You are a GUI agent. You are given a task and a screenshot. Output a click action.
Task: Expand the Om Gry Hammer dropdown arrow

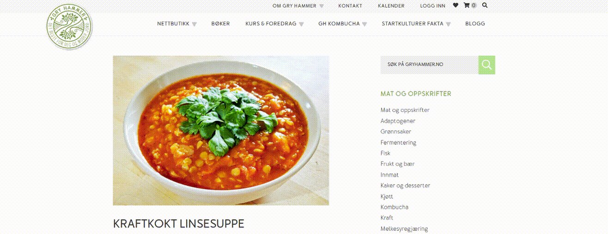click(321, 6)
